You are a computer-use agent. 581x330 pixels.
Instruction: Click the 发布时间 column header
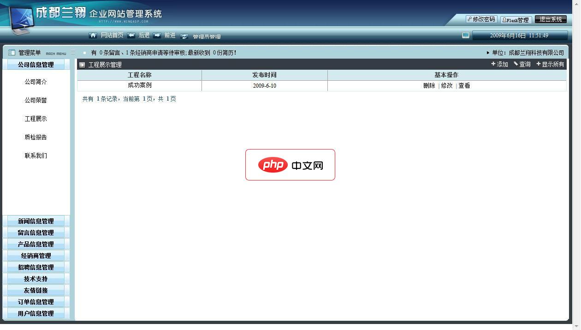265,75
